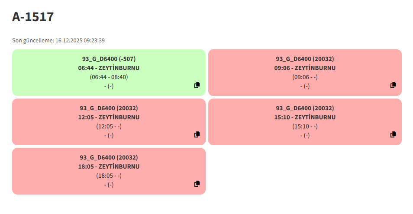
Task: Click the (06:44 - 08:40) time range
Action: [109, 77]
